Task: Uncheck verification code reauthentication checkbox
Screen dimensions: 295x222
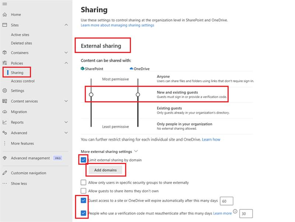Action: point(83,213)
